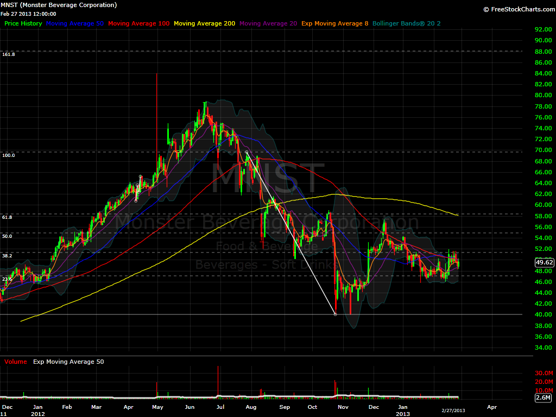The width and height of the screenshot is (556, 417).
Task: Click the 61.8 Fibonacci retracement label
Action: [7, 217]
